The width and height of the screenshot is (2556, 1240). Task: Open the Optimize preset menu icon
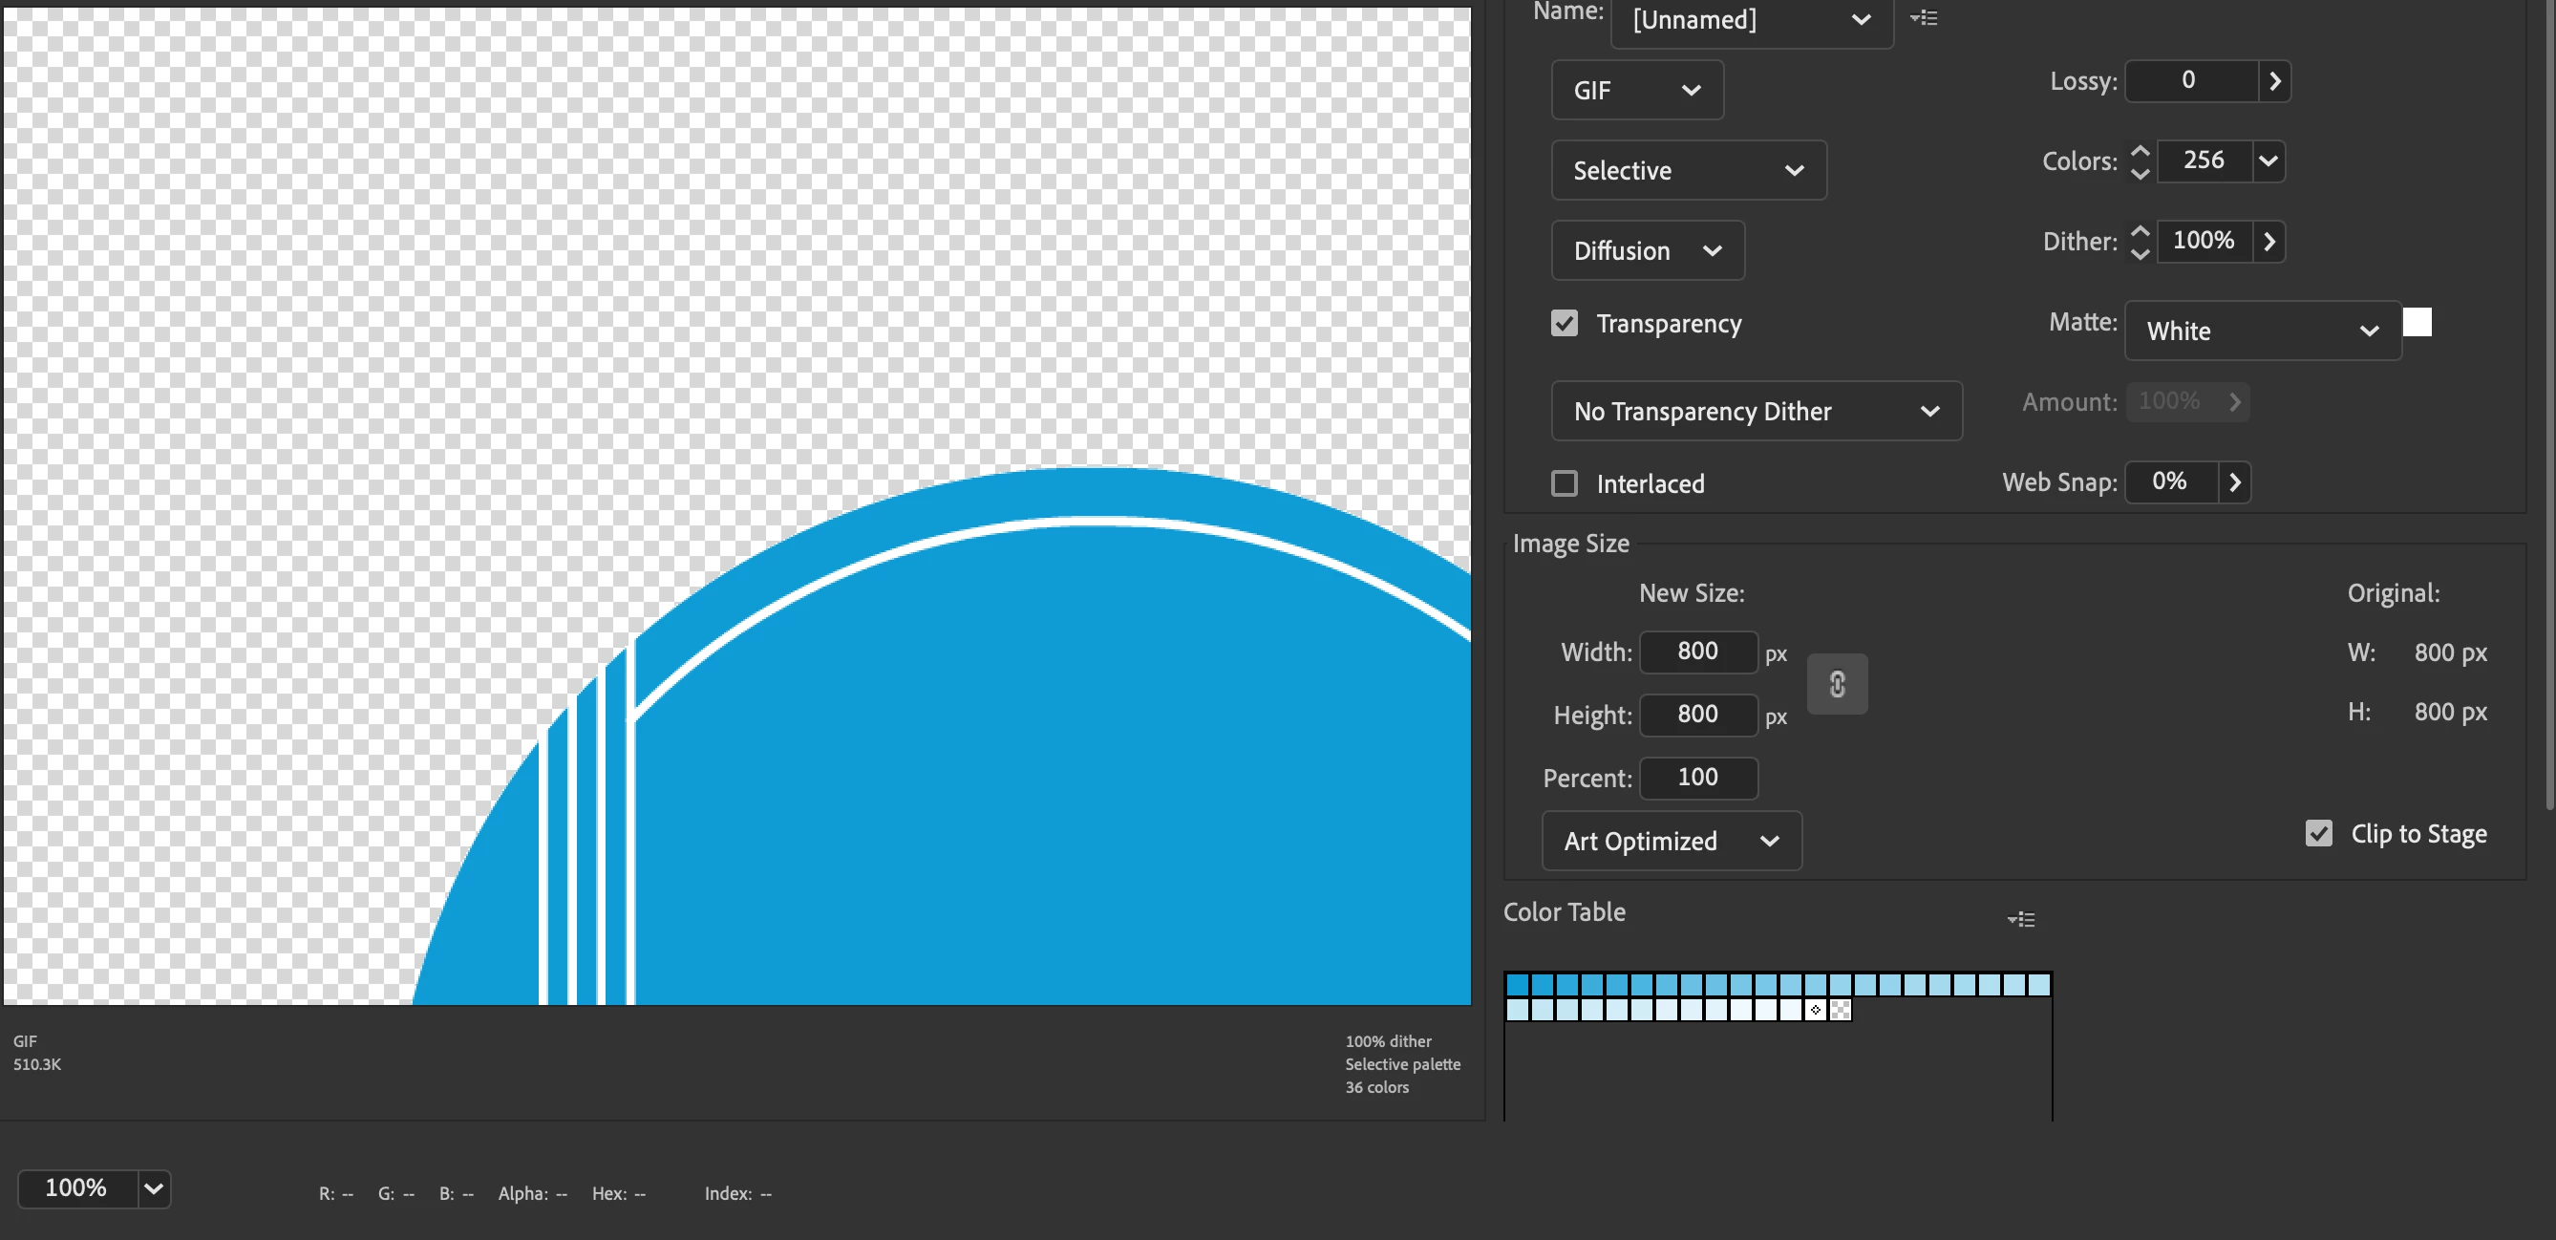pyautogui.click(x=1923, y=18)
